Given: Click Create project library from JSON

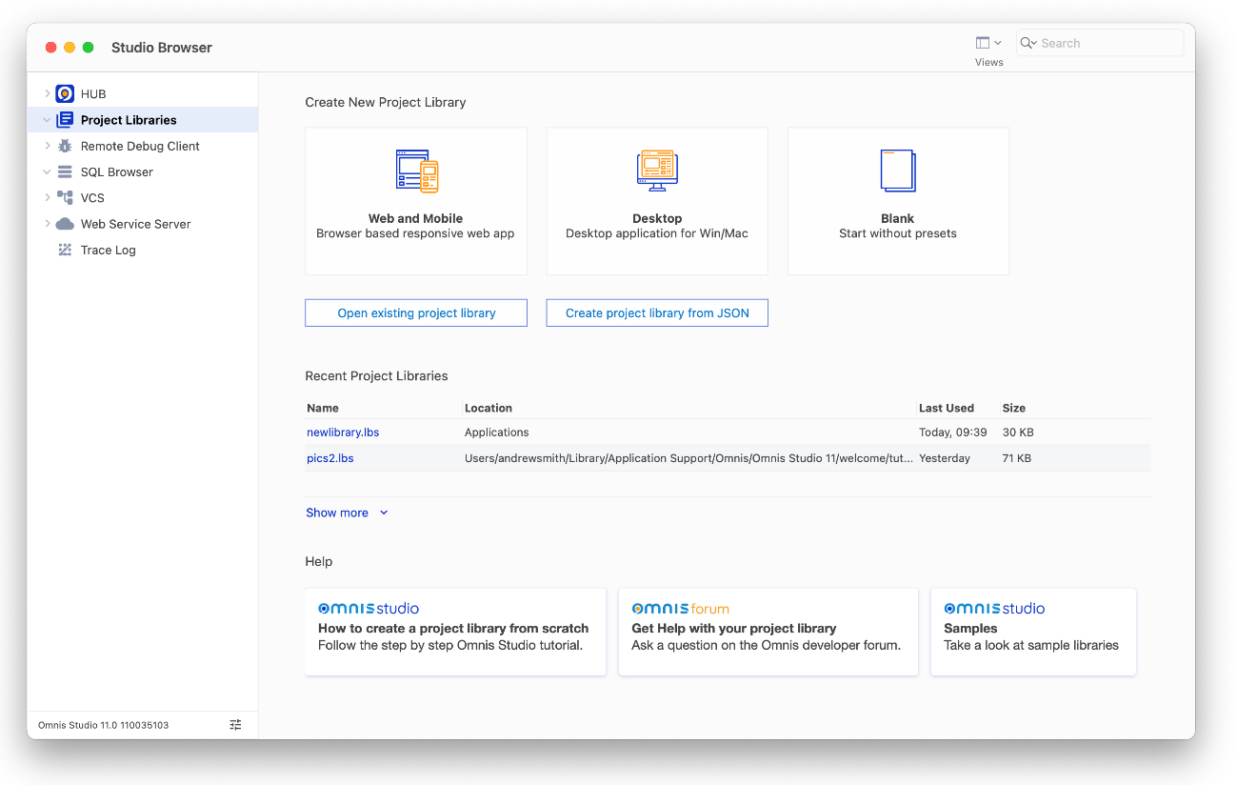Looking at the screenshot, I should point(657,312).
